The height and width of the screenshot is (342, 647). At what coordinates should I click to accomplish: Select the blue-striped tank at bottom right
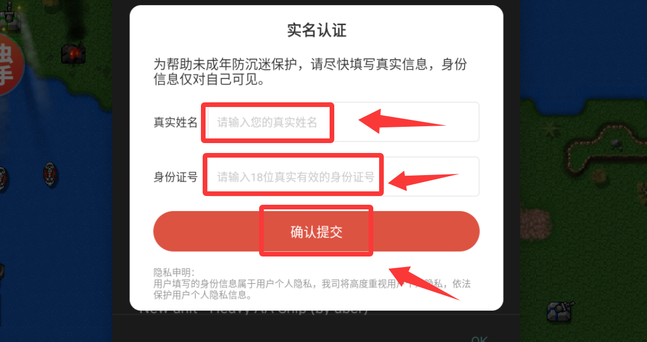click(560, 311)
